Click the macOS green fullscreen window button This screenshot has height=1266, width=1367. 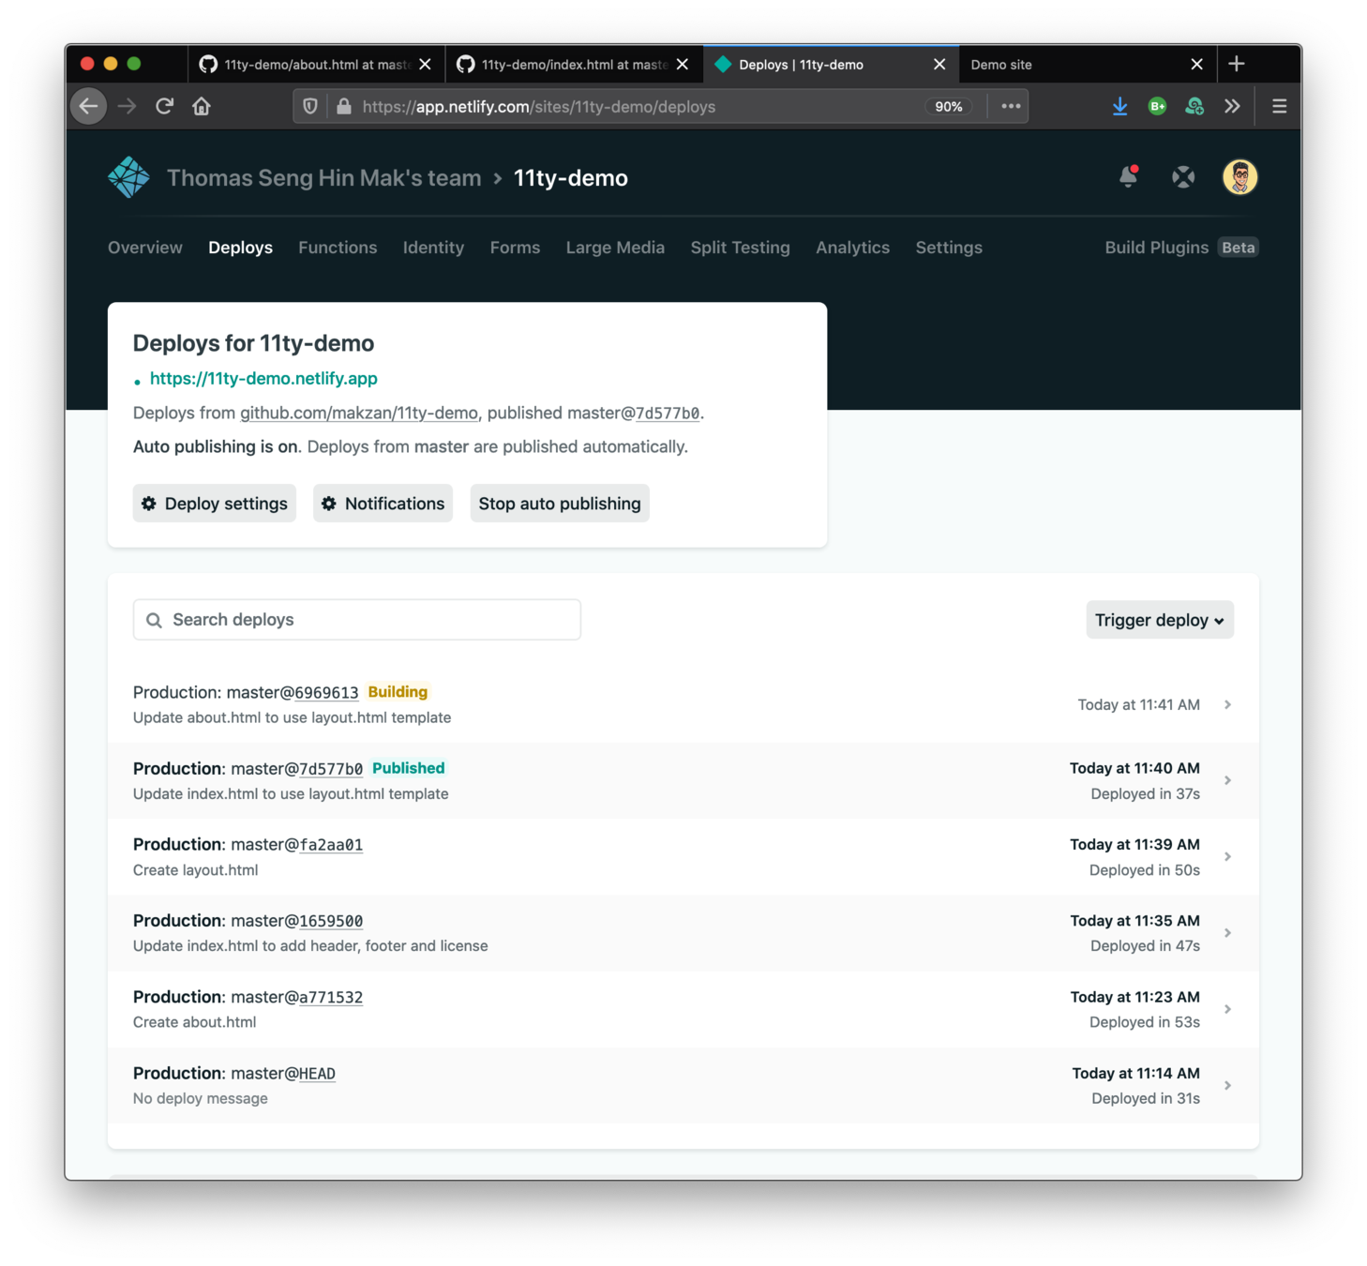[x=134, y=64]
